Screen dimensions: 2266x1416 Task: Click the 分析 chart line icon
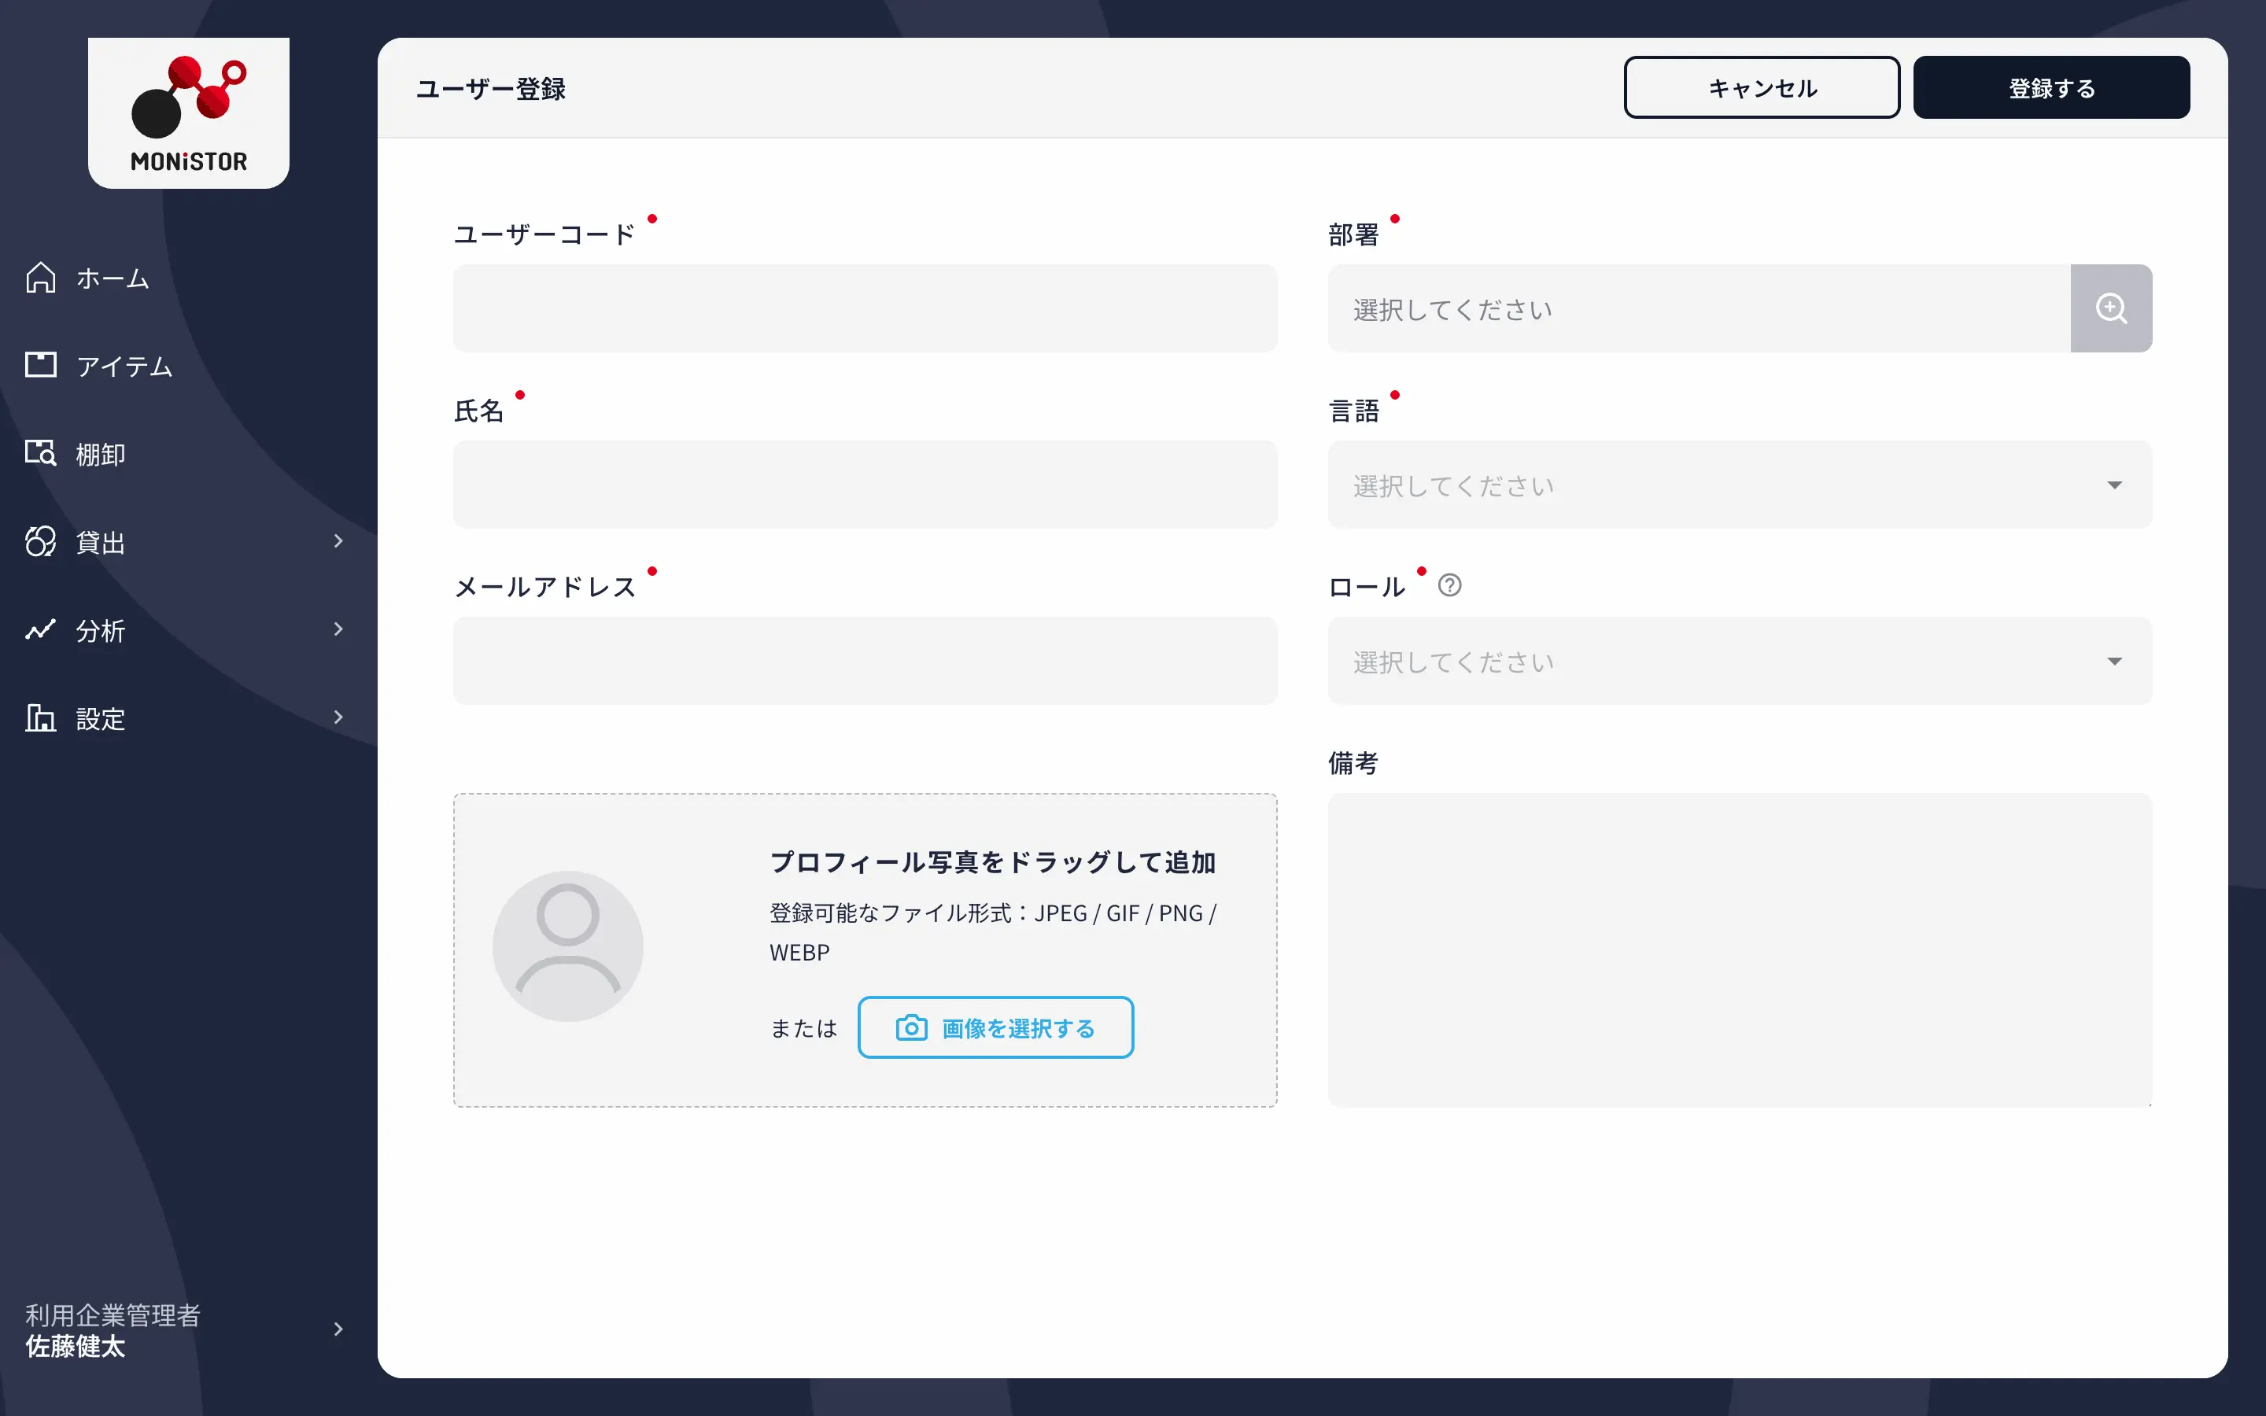pos(40,629)
